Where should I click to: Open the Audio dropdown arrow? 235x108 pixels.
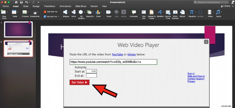221,12
